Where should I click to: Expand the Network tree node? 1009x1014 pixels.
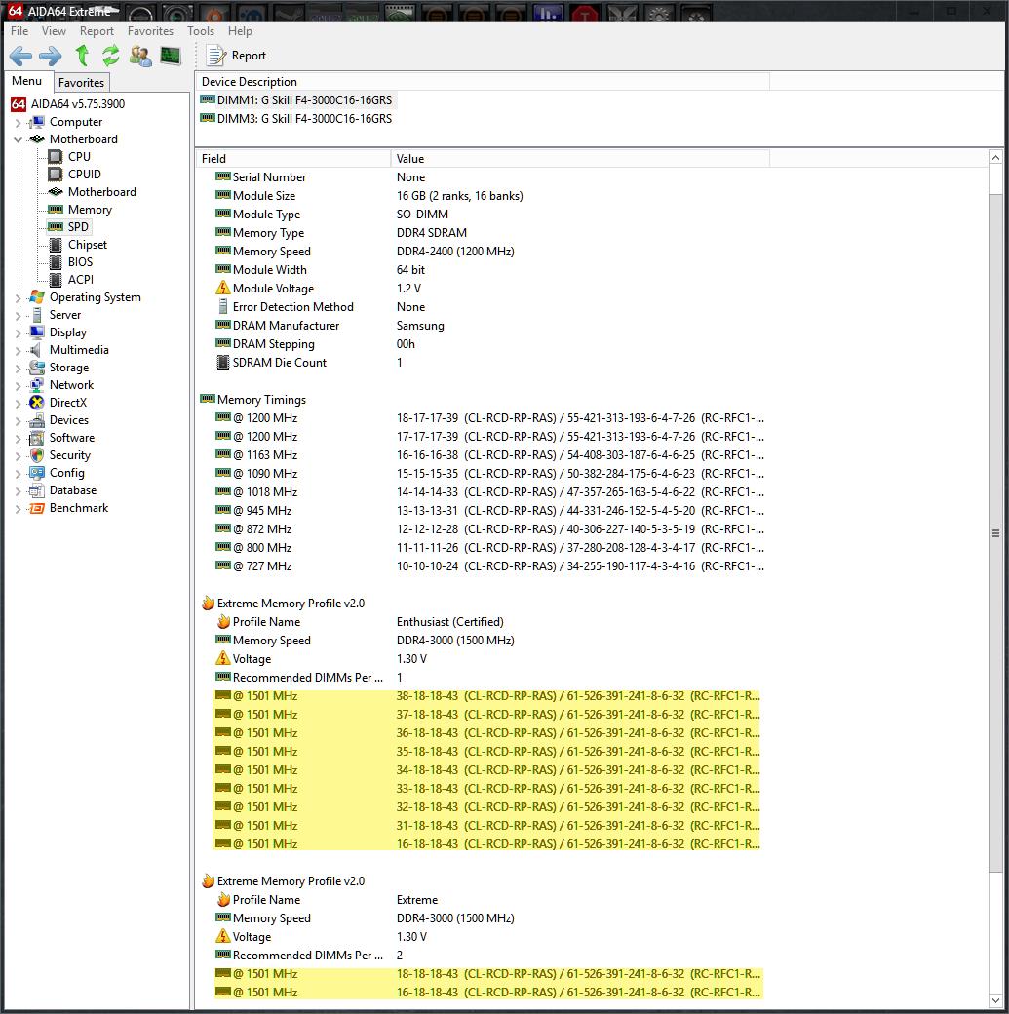(19, 385)
